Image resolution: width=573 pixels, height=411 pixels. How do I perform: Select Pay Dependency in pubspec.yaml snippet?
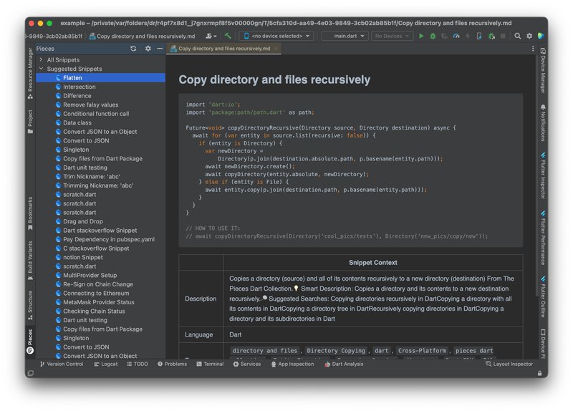coord(100,239)
